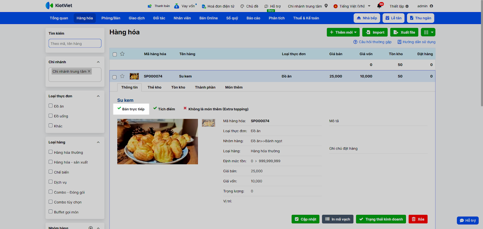Image resolution: width=483 pixels, height=229 pixels.
Task: Tick the select-all checkbox in table header
Action: point(115,54)
